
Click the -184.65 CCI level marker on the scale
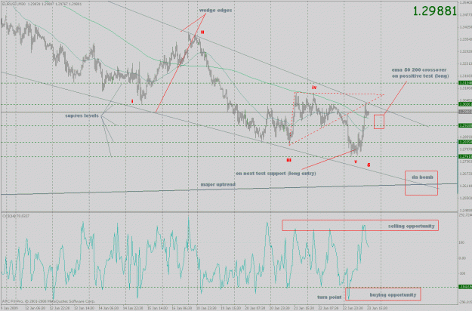(x=464, y=287)
